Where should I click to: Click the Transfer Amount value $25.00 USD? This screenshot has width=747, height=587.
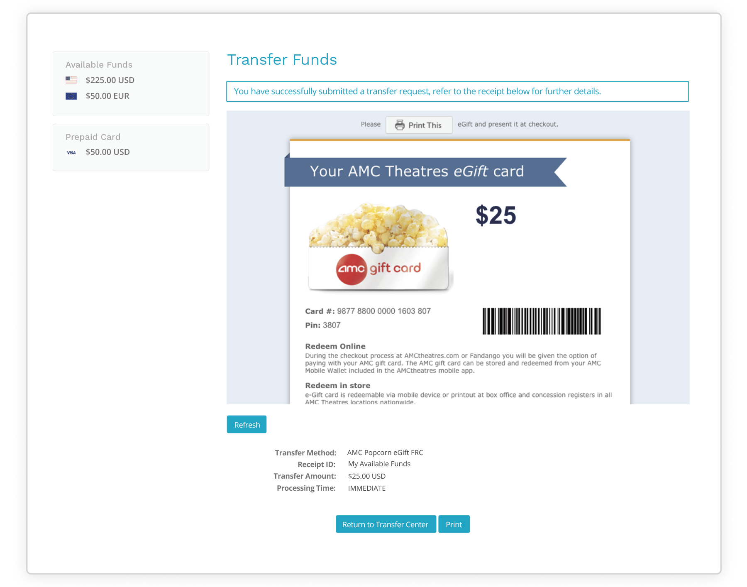click(366, 476)
